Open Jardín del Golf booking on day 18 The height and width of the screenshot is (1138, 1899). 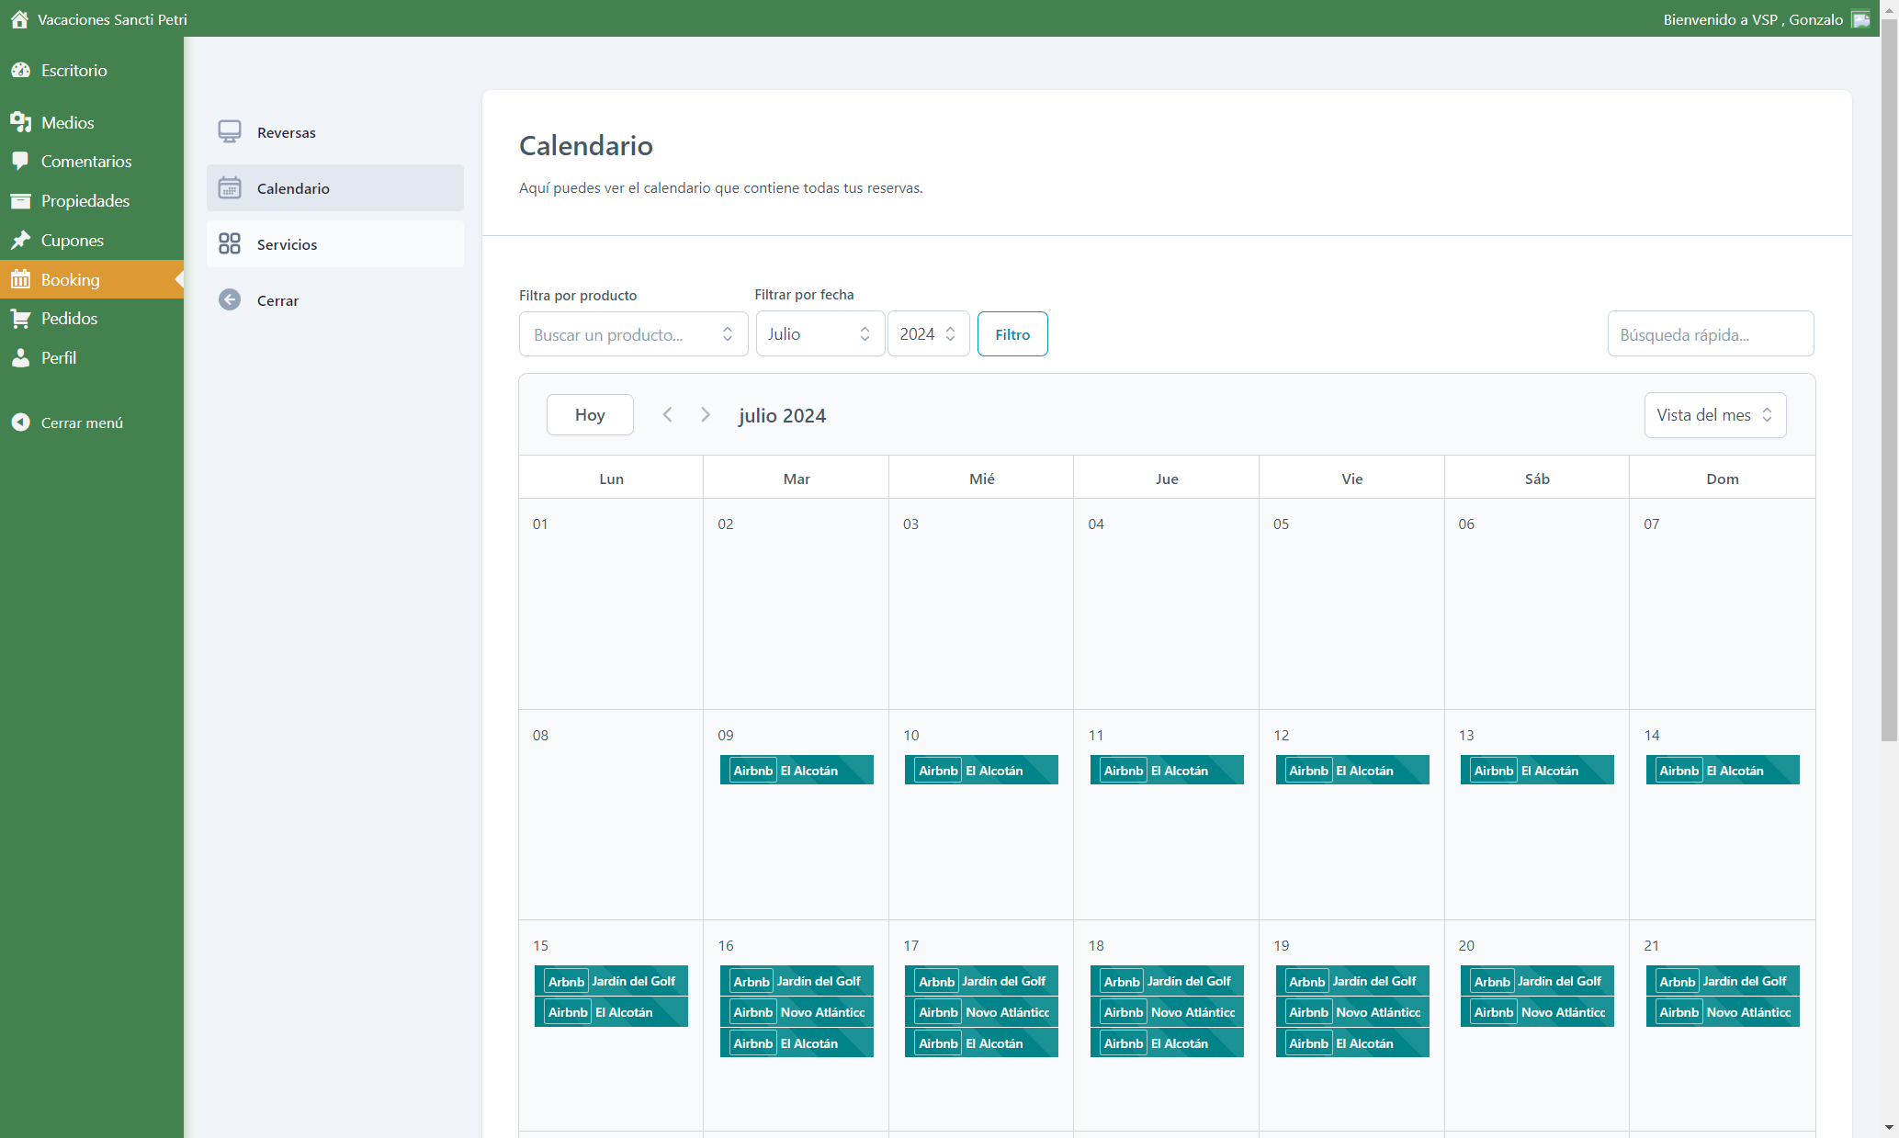tap(1167, 981)
